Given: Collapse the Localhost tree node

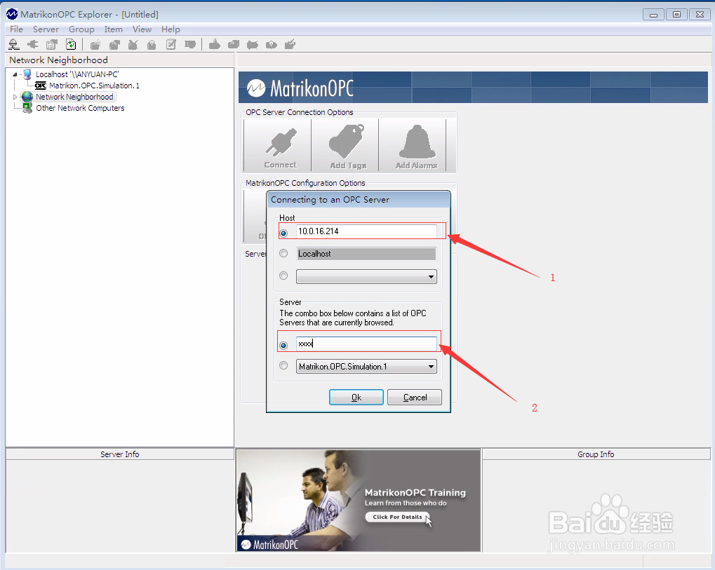Looking at the screenshot, I should pos(15,74).
